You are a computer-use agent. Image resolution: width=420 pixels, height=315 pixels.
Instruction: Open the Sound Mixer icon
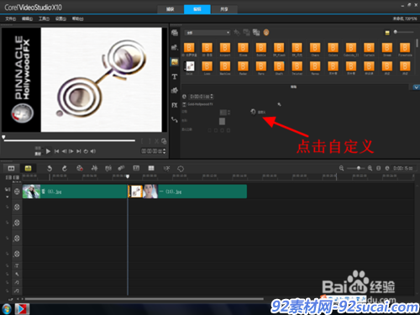coord(95,168)
